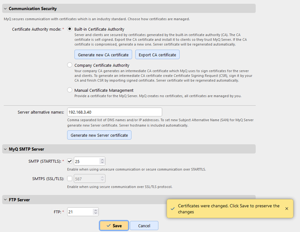
Task: Increase the FTP port with the up arrow
Action: (96, 210)
